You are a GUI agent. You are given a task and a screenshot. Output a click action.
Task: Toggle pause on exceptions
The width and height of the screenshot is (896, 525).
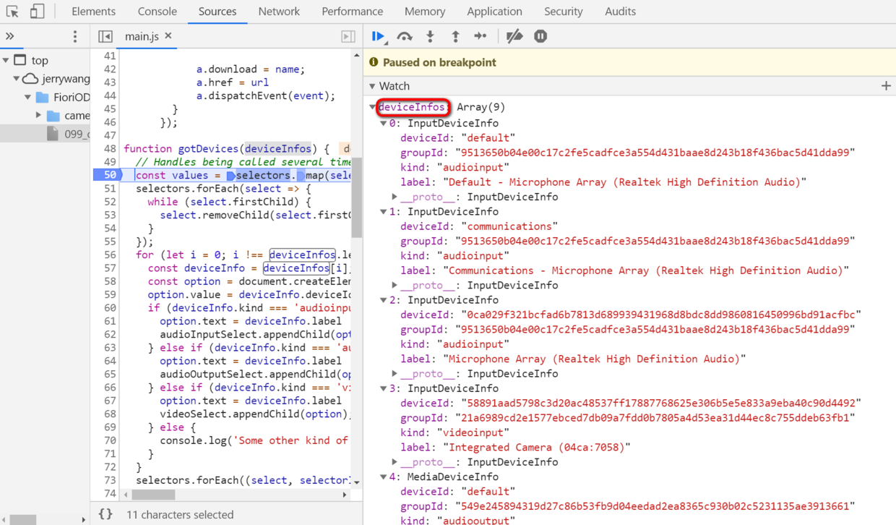click(x=540, y=36)
